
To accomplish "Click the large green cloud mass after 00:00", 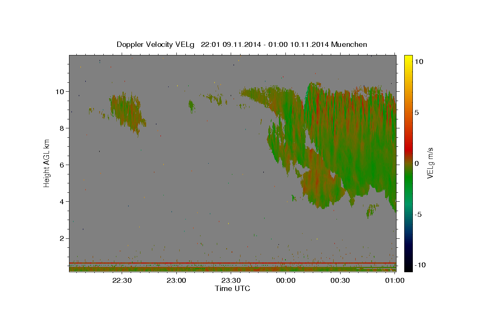I will coord(351,143).
